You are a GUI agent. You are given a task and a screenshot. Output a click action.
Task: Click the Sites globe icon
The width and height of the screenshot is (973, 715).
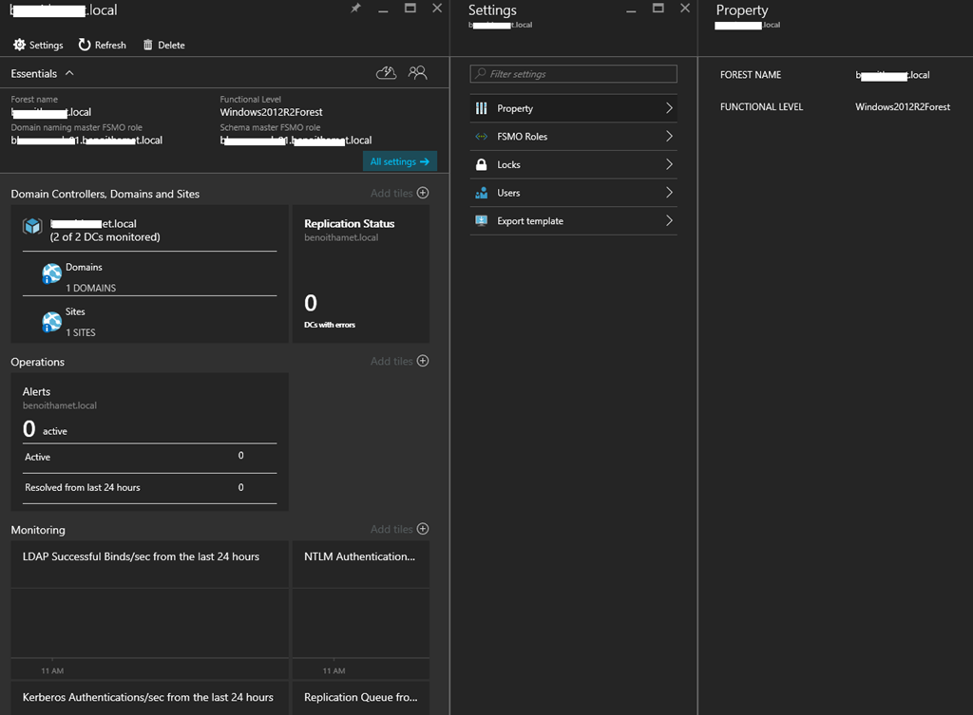coord(51,322)
